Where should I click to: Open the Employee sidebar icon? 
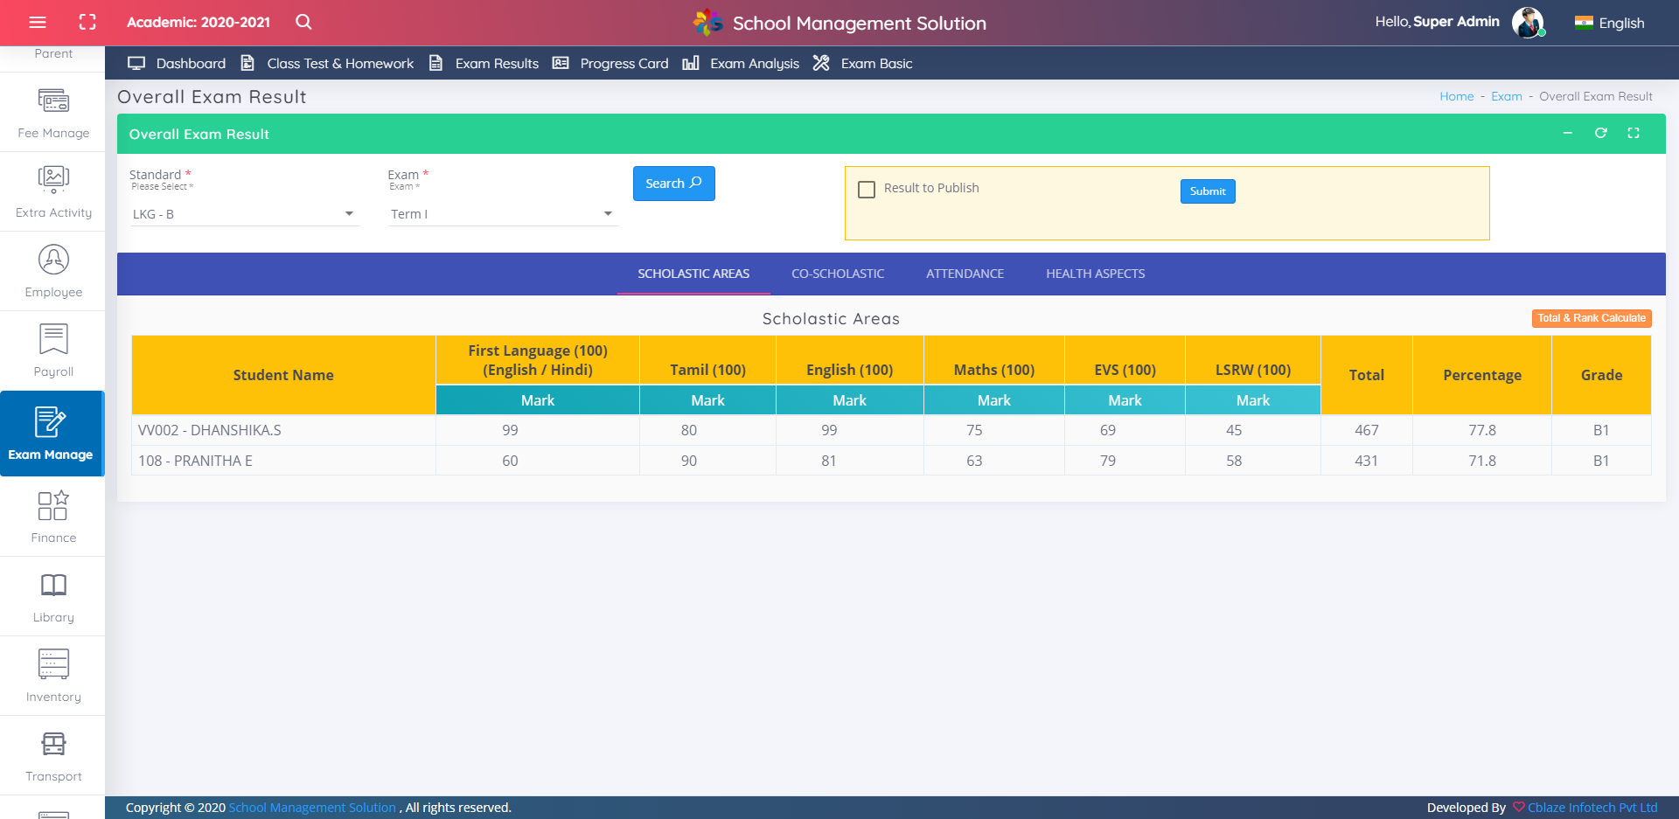53,260
